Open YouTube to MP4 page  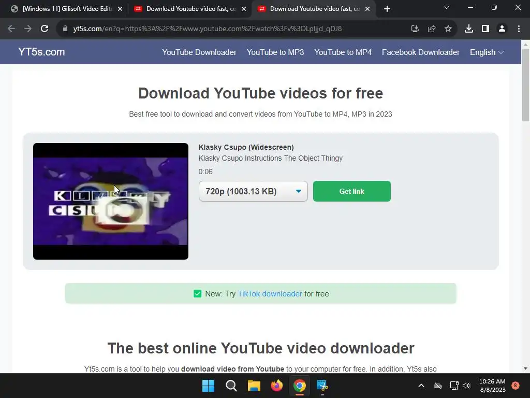[343, 52]
